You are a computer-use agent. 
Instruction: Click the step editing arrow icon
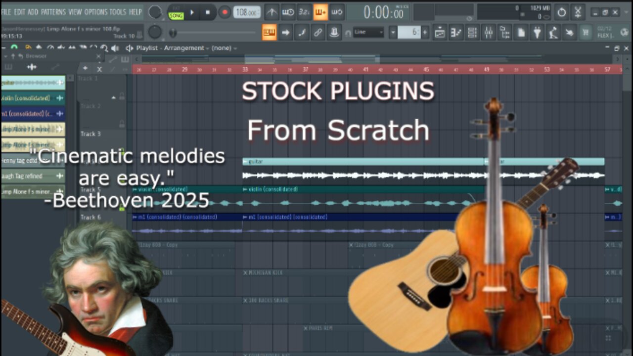286,33
